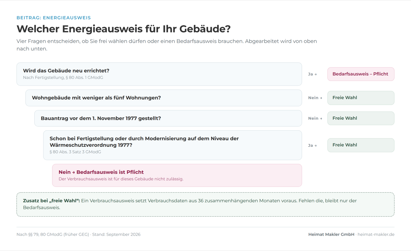
Task: Click "Nein →" beside the Wohngebäude question
Action: 315,98
